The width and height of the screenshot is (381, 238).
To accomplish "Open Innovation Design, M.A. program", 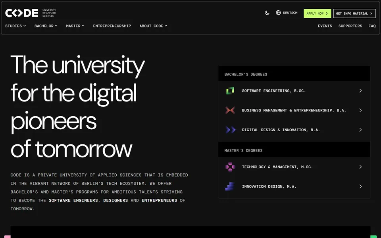I will [x=294, y=186].
